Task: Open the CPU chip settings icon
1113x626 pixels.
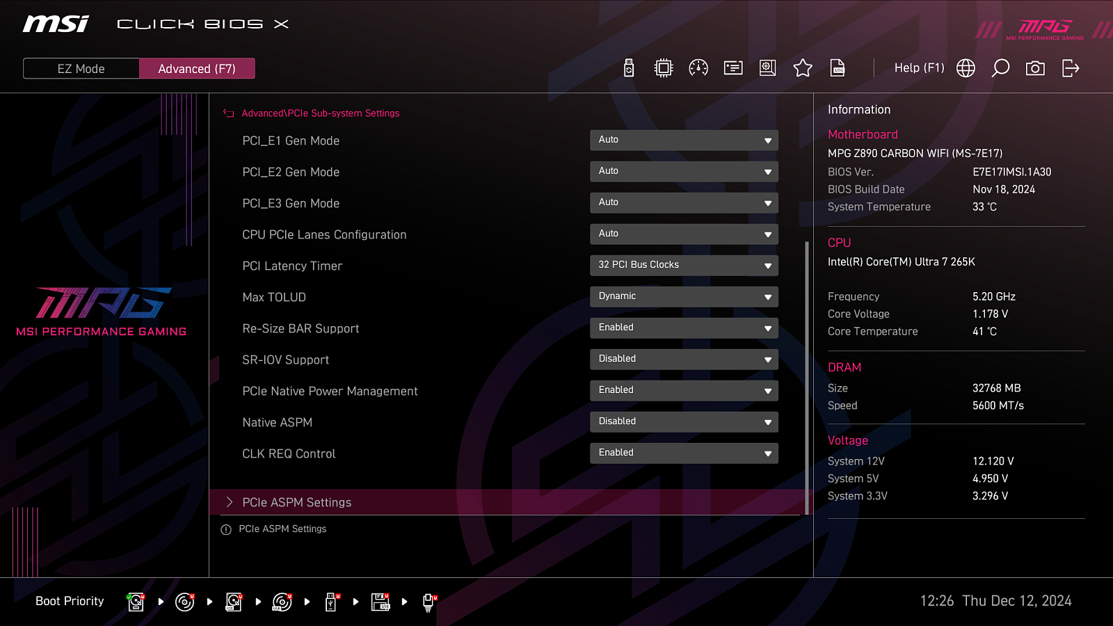Action: point(664,68)
